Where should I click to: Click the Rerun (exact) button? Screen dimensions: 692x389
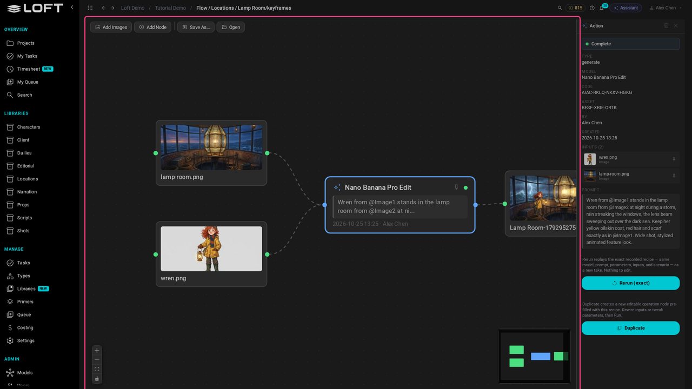tap(630, 283)
